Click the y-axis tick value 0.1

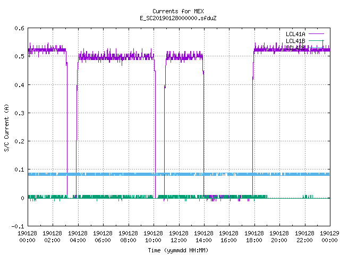click(x=19, y=169)
